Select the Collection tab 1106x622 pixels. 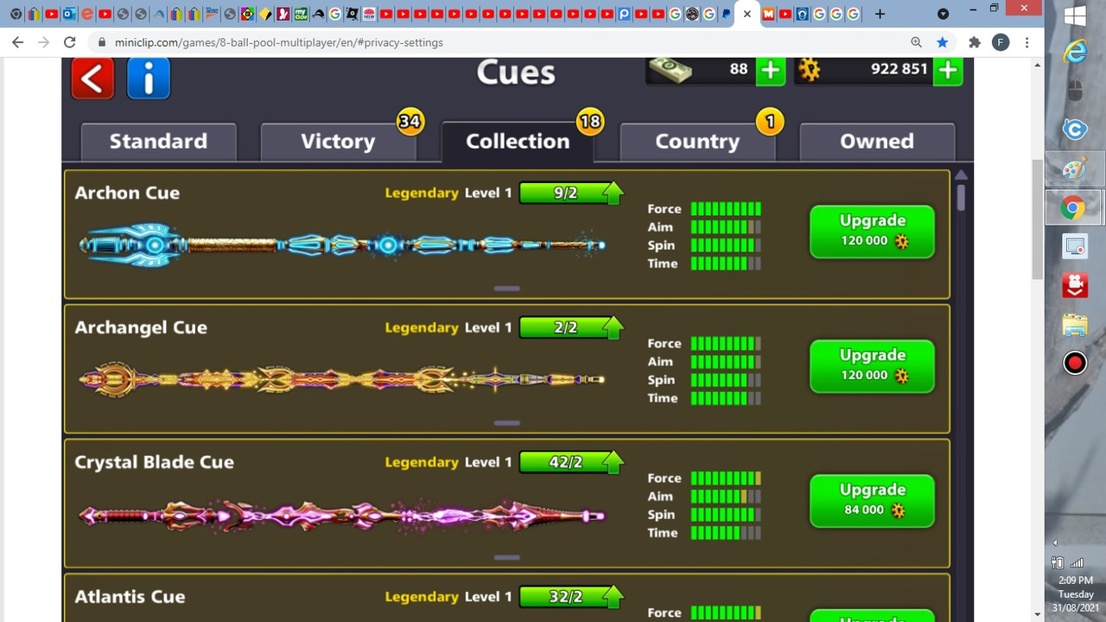[518, 142]
